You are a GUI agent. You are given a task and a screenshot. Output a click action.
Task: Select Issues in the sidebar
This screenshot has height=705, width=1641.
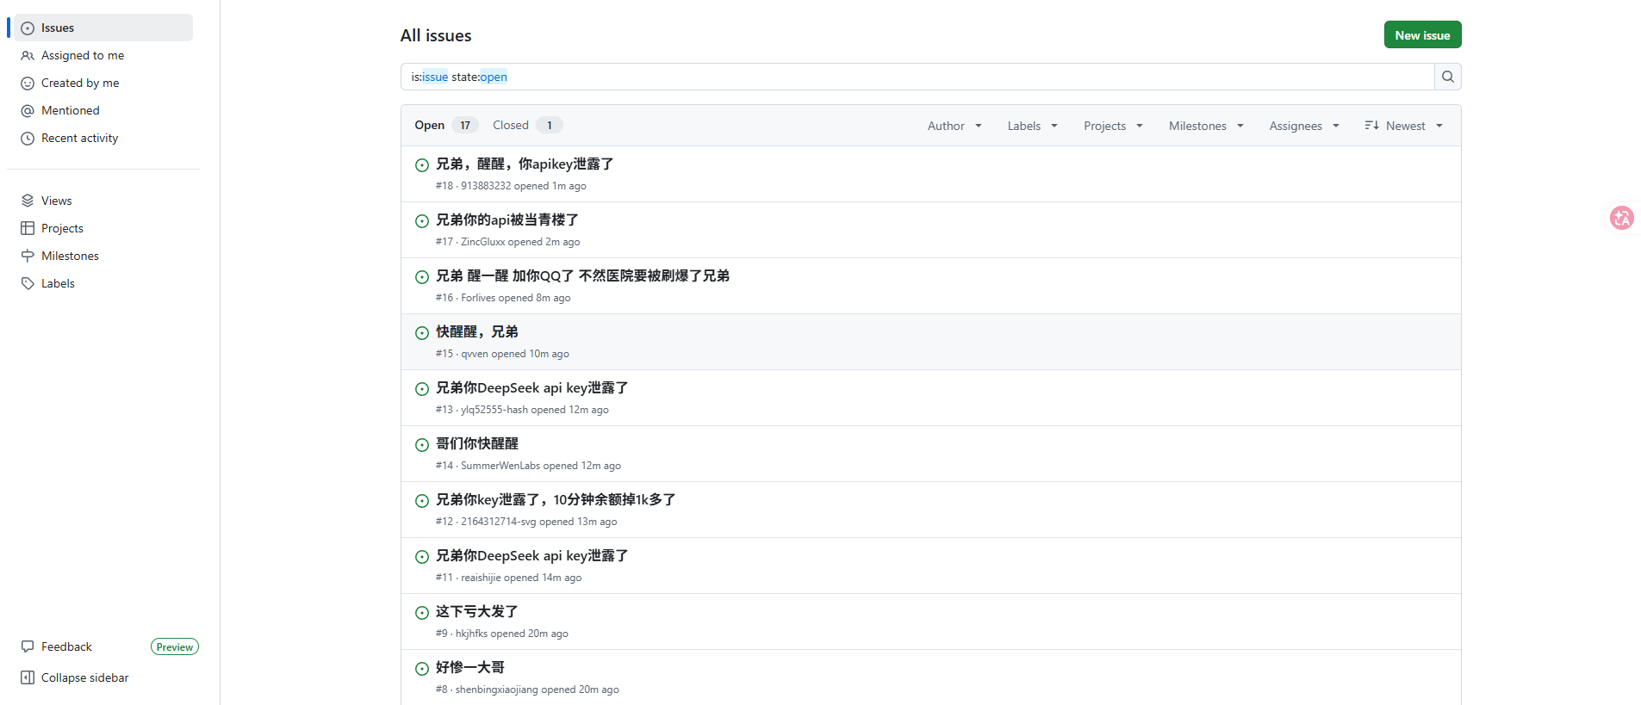point(103,28)
